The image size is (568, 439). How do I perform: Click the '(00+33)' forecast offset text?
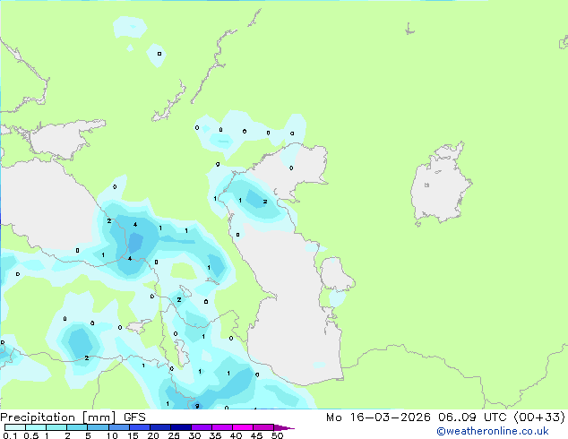(x=539, y=417)
